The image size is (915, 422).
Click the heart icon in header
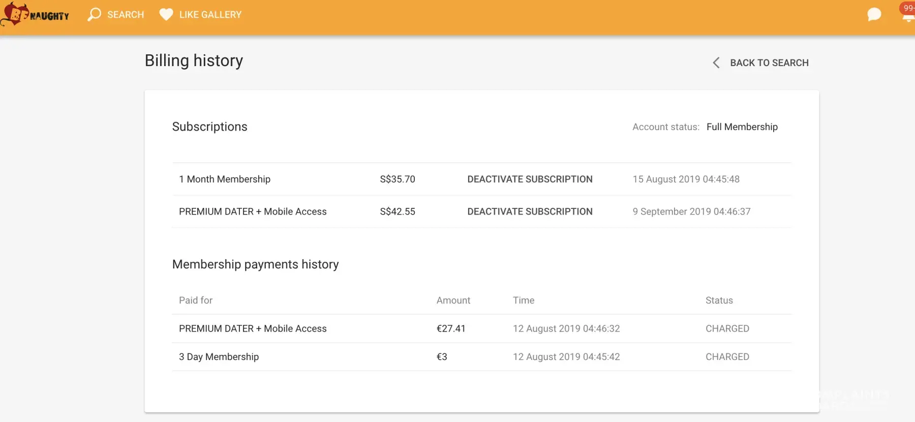click(166, 15)
